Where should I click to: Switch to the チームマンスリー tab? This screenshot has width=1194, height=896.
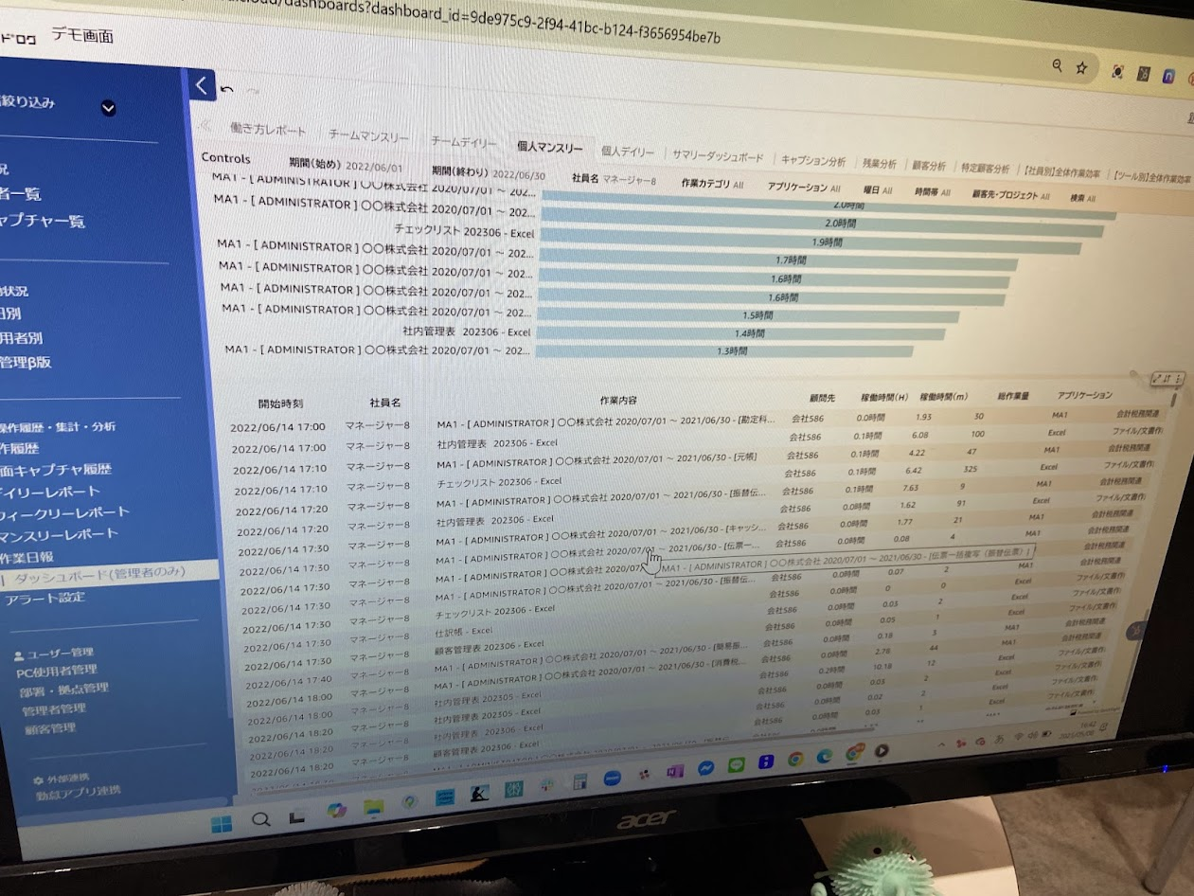(x=368, y=136)
